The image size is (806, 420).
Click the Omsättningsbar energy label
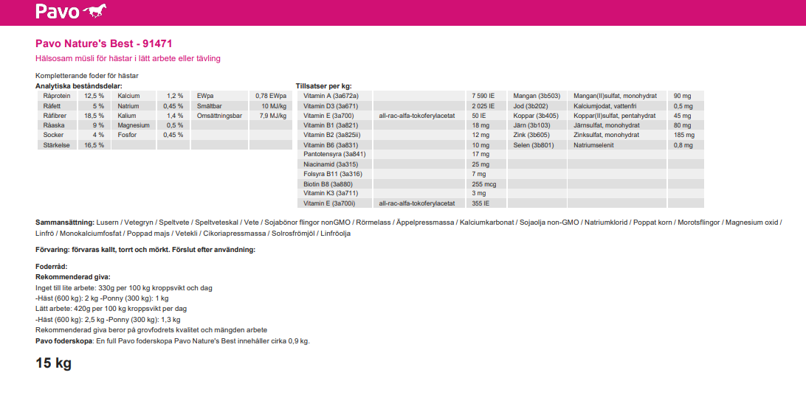[x=219, y=116]
